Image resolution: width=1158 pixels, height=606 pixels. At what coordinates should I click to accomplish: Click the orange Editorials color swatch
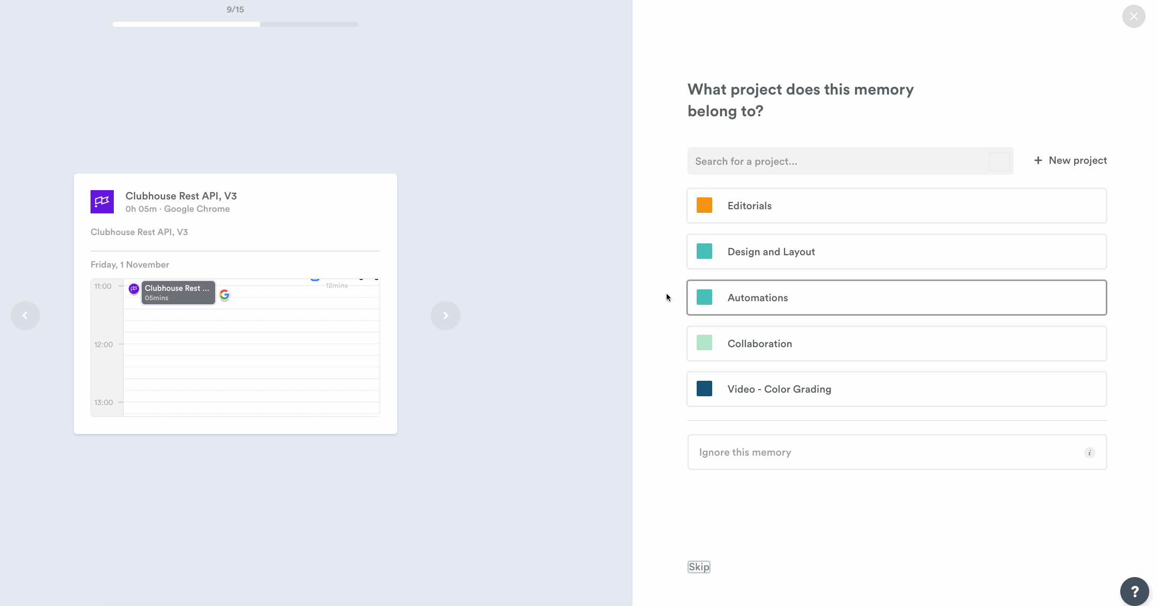pos(704,206)
